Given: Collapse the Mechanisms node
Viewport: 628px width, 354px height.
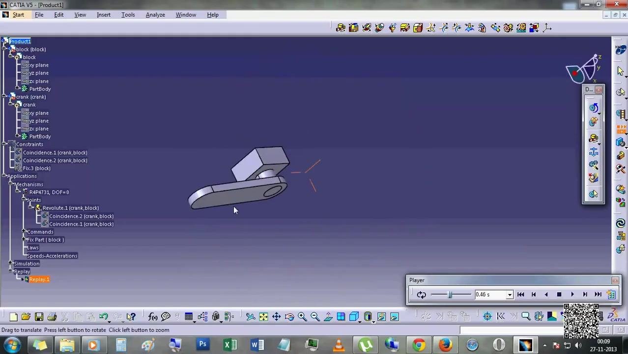Looking at the screenshot, I should click(x=10, y=184).
